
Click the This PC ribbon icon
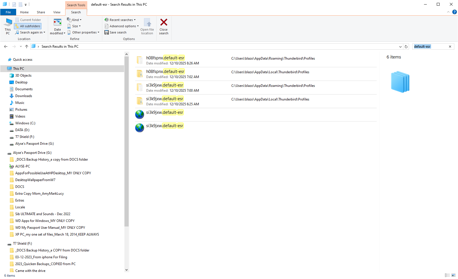(8, 22)
